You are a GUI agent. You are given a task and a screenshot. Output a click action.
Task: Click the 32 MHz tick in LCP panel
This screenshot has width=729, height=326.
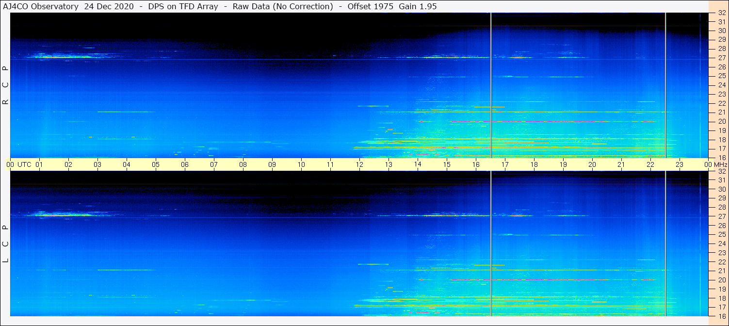click(722, 171)
